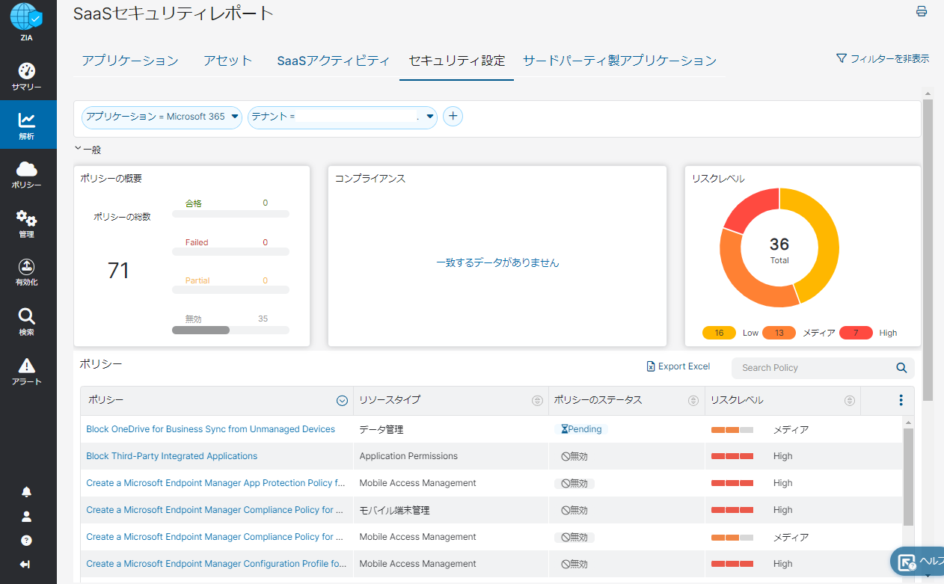Viewport: 944px width, 584px height.
Task: Open the 有効化 activation icon
Action: pos(26,267)
